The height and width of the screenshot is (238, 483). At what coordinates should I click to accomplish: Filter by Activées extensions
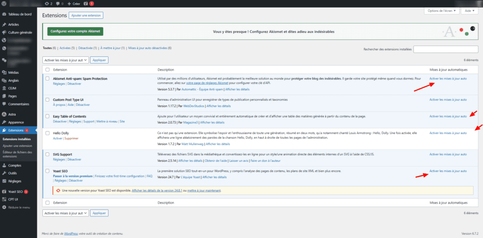coord(65,48)
